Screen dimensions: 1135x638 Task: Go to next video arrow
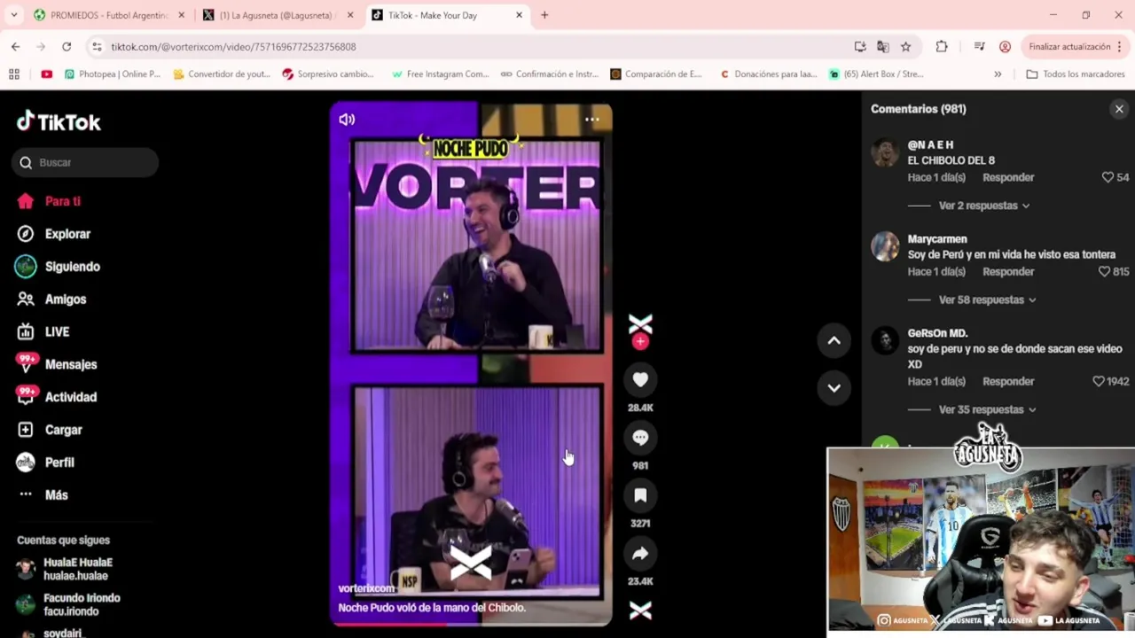coord(834,387)
